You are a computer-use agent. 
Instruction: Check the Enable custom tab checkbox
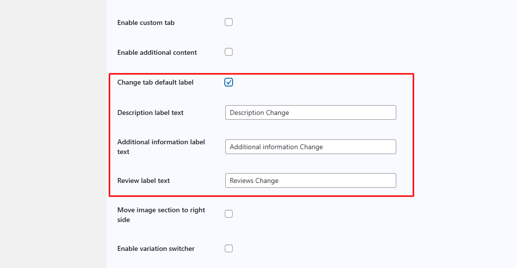click(x=229, y=22)
